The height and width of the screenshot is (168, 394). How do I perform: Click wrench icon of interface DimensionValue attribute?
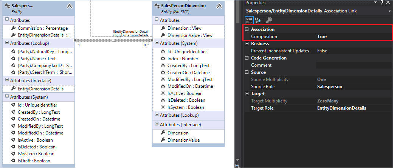163,140
